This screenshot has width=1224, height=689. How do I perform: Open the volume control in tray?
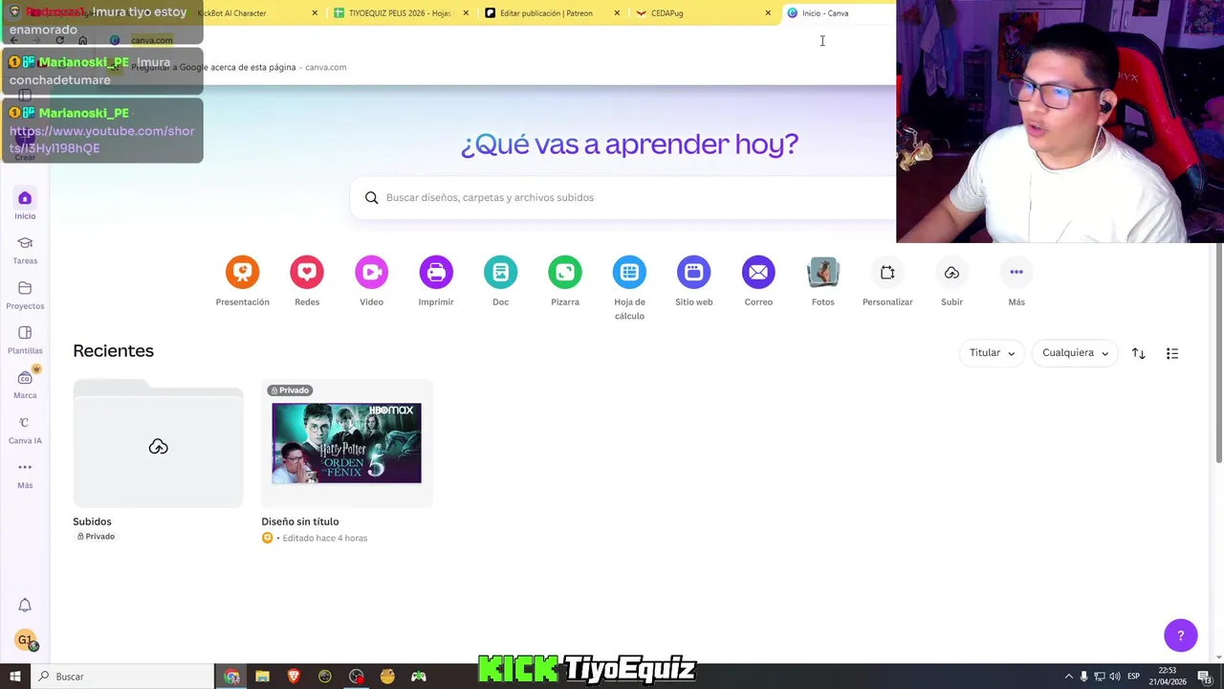(1114, 677)
